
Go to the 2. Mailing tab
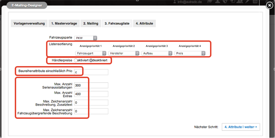pyautogui.click(x=91, y=24)
